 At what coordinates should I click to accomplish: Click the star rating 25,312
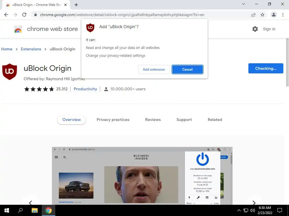pyautogui.click(x=46, y=89)
